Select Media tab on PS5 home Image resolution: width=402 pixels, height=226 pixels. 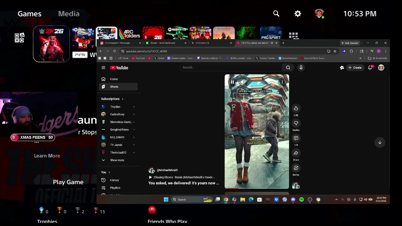pyautogui.click(x=69, y=14)
